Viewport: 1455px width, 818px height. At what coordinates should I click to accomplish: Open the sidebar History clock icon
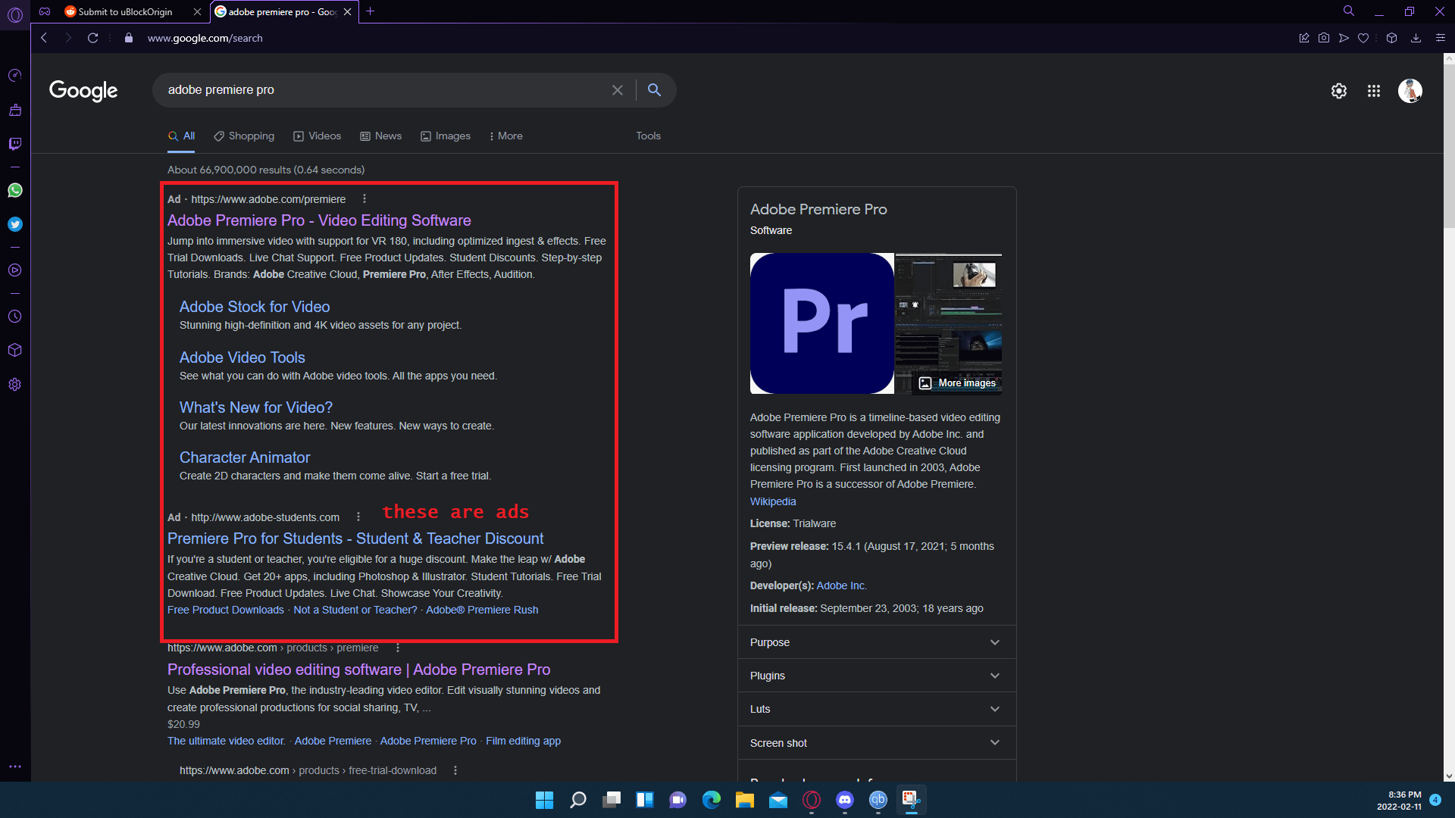pos(14,317)
